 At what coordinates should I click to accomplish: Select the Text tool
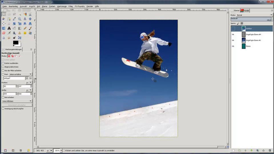(x=9, y=28)
